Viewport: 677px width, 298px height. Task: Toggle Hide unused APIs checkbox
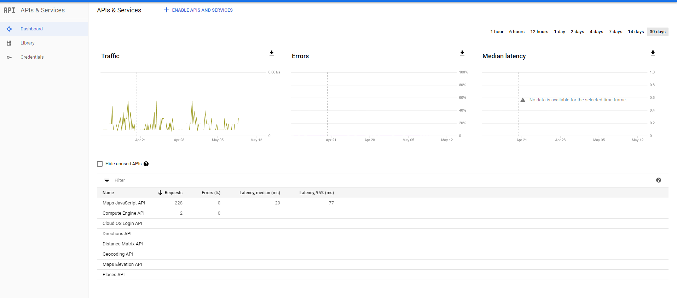(x=100, y=164)
